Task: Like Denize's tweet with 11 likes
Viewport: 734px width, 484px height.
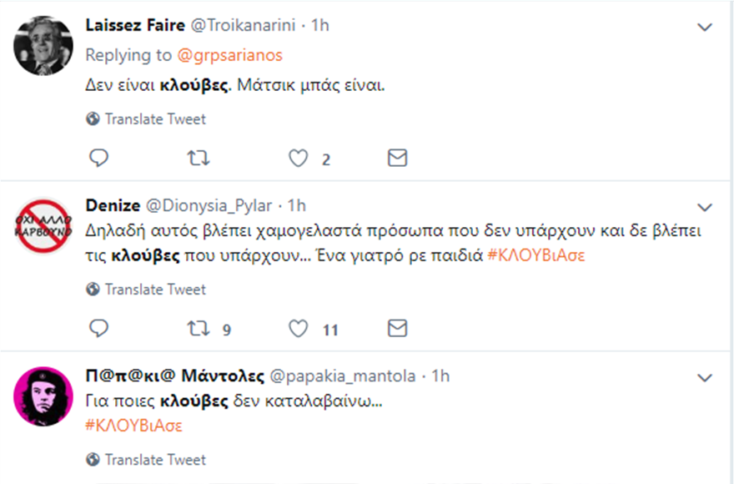Action: click(298, 329)
